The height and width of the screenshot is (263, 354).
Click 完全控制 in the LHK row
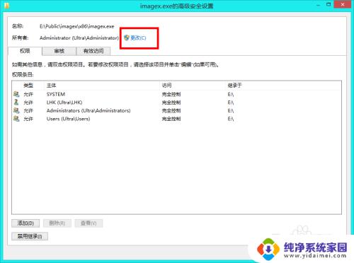point(171,103)
